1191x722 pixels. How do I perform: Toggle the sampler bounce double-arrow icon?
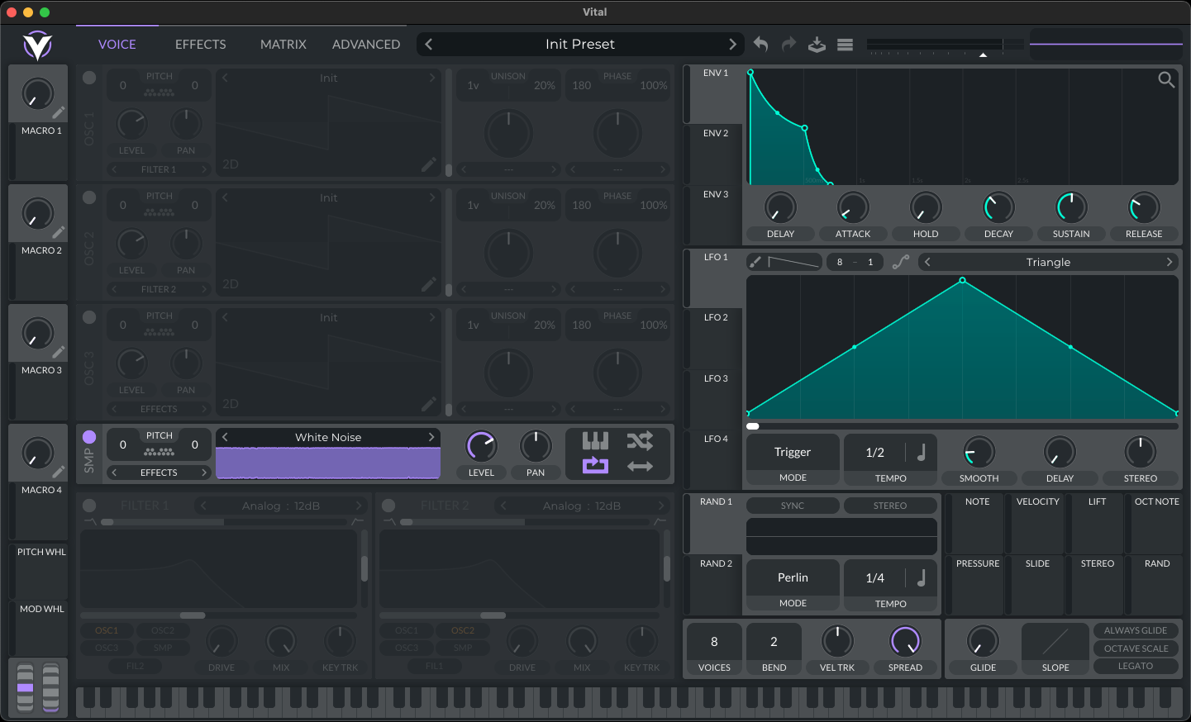coord(640,466)
